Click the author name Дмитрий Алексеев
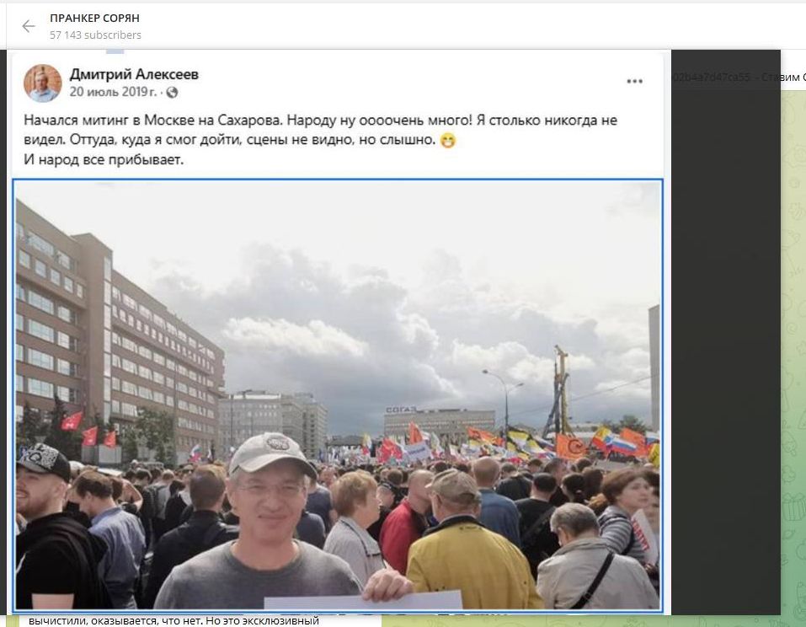Screen dimensions: 806x627 coord(134,74)
